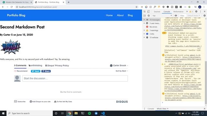The height and width of the screenshot is (116, 207).
Task: Switch to the drawer Console tab
Action: pyautogui.click(x=151, y=109)
